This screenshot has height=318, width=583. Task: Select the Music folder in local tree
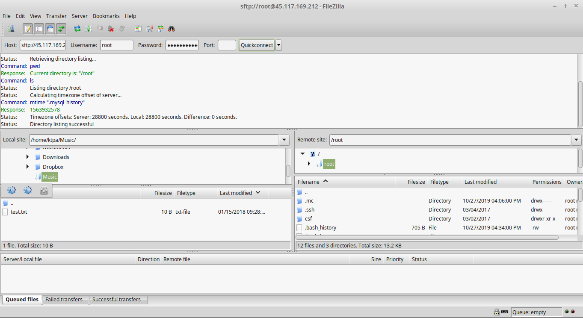pos(50,177)
